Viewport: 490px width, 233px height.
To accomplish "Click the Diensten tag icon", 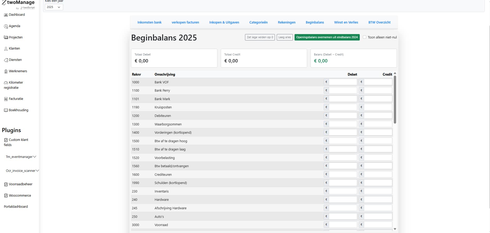I will [x=6, y=60].
